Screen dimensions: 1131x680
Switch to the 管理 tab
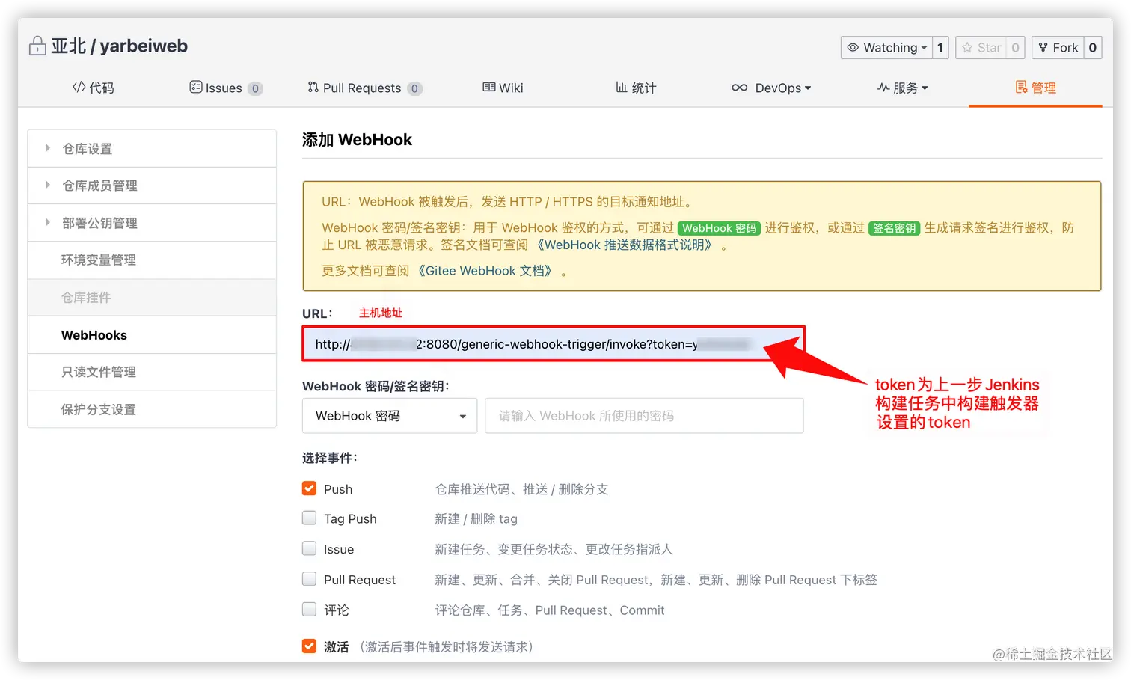[x=1036, y=88]
